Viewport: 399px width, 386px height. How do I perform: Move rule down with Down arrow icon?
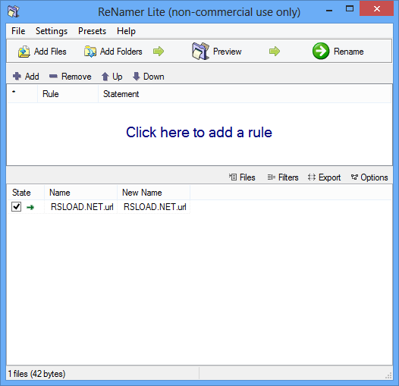(137, 77)
